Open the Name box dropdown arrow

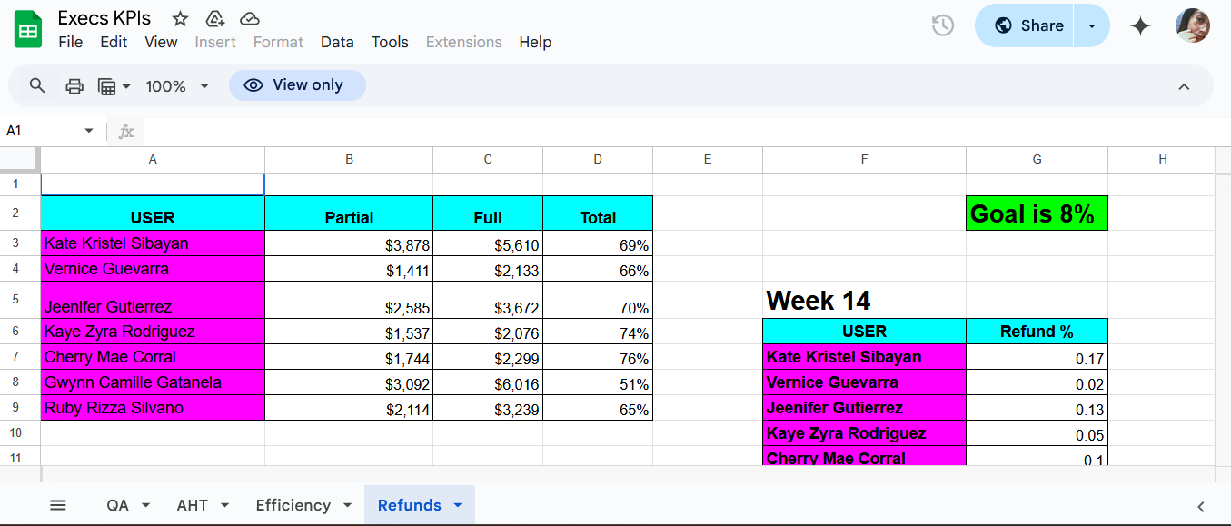click(89, 131)
